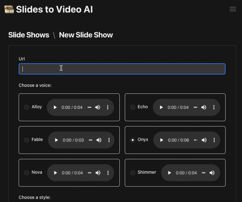Image resolution: width=242 pixels, height=202 pixels.
Task: Mute the Fable audio player
Action: click(x=99, y=140)
